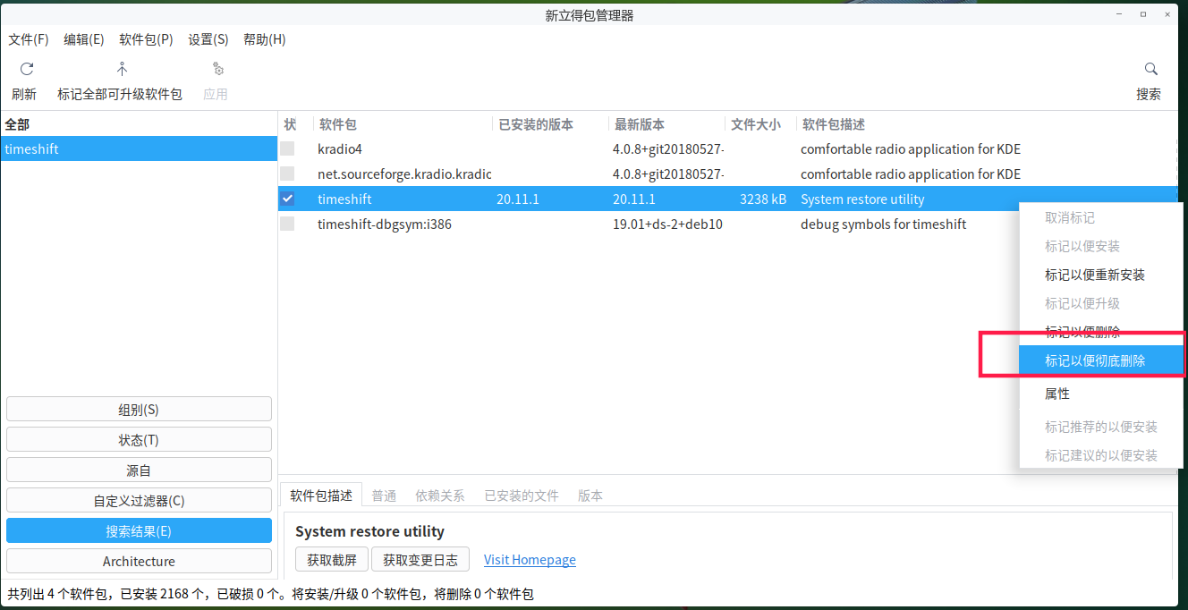The height and width of the screenshot is (610, 1188).
Task: Choose 标记以便彻底删除 in context menu
Action: [x=1101, y=360]
